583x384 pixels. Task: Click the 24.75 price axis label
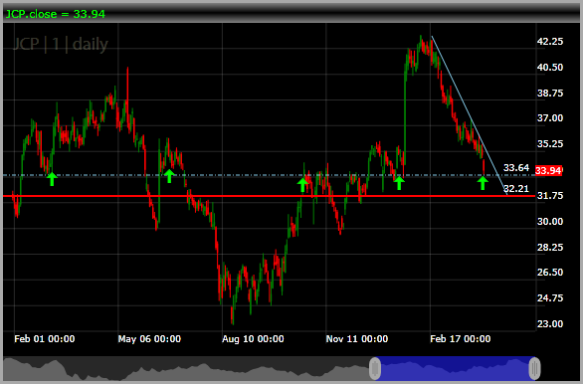[x=550, y=298]
